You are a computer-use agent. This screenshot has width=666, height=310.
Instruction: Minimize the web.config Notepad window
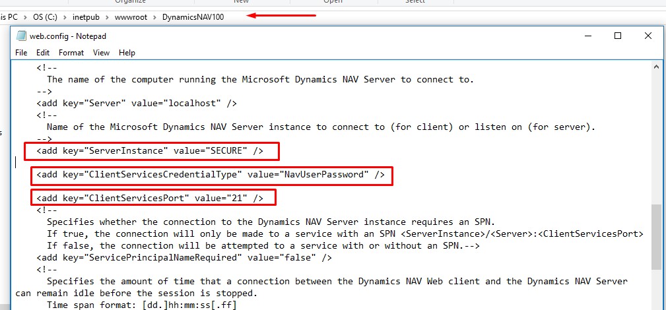pos(588,36)
